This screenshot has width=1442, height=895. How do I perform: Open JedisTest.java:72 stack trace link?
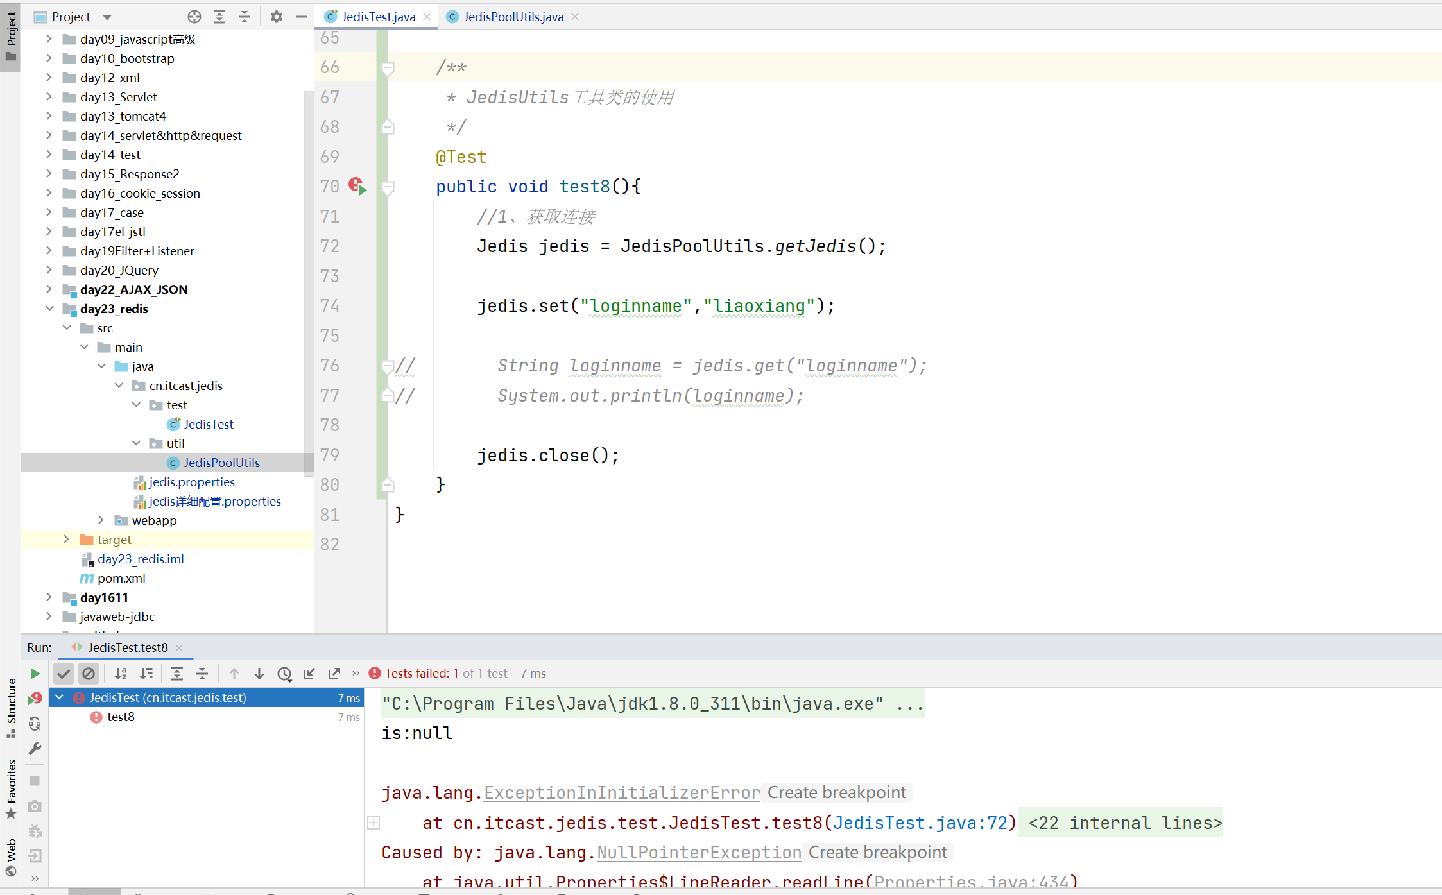click(x=920, y=823)
